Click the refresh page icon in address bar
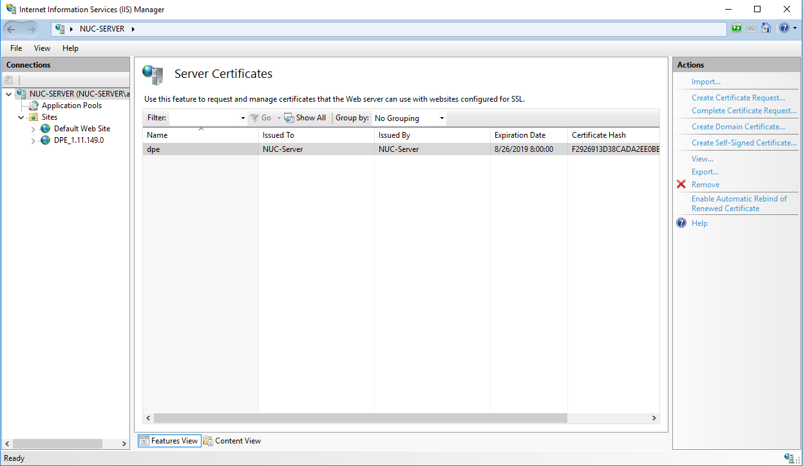This screenshot has width=803, height=466. [737, 28]
